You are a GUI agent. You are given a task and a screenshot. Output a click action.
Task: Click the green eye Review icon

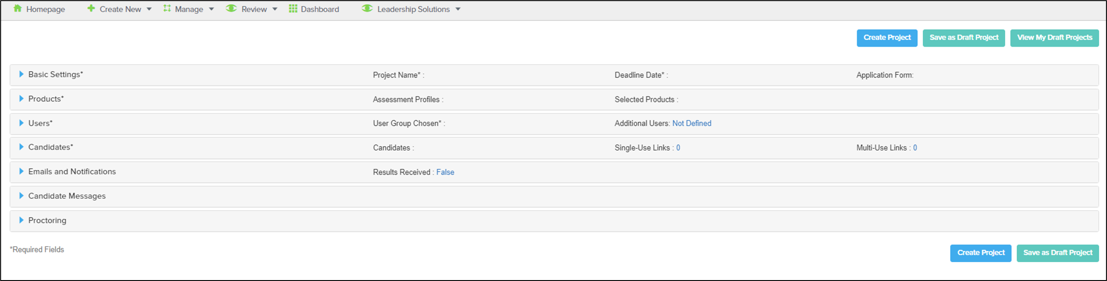point(231,9)
